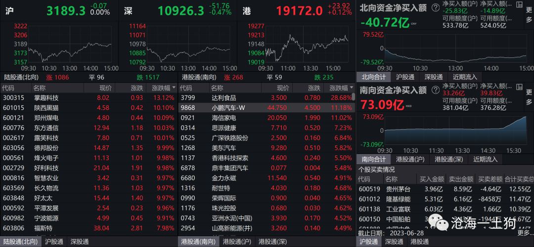Open 更多 in southbound funds panel
The height and width of the screenshot is (247, 534).
[529, 97]
